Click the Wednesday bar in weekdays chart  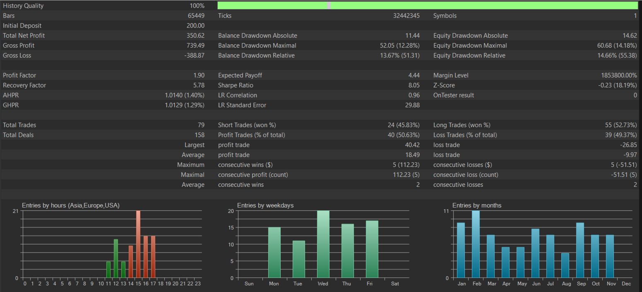(323, 244)
